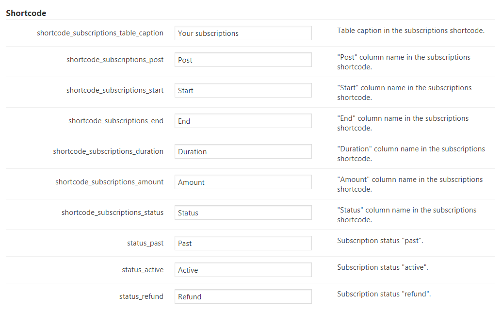Screen dimensions: 502x311
Task: Click the 'Duration' text input
Action: pos(243,152)
